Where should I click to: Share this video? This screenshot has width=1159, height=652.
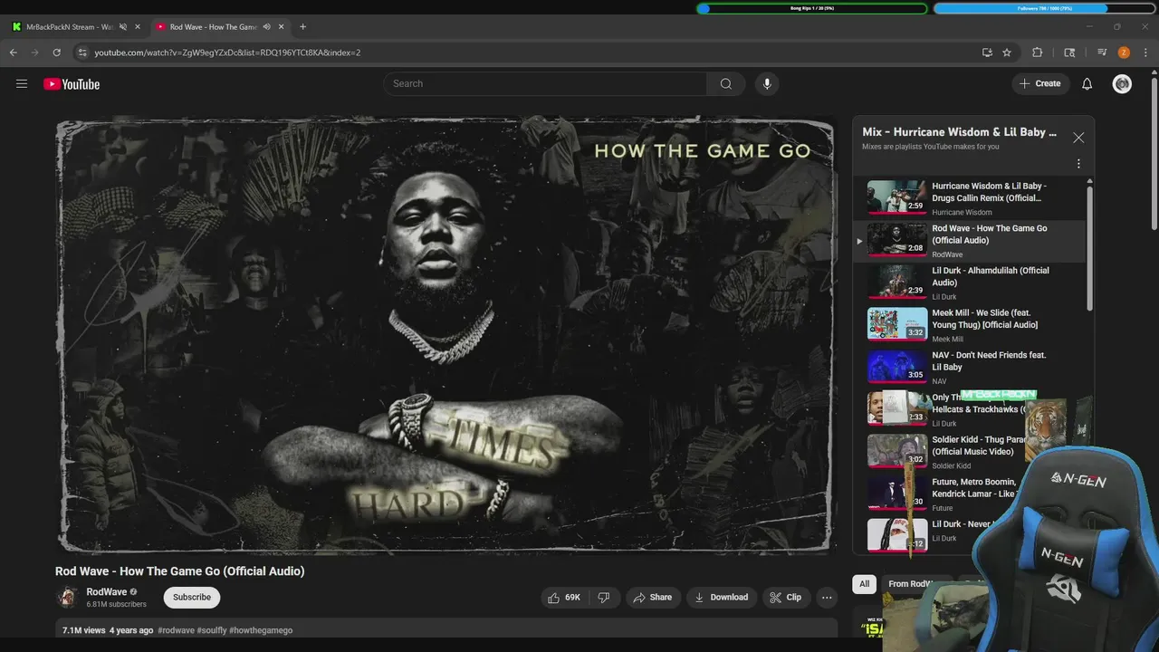tap(652, 598)
